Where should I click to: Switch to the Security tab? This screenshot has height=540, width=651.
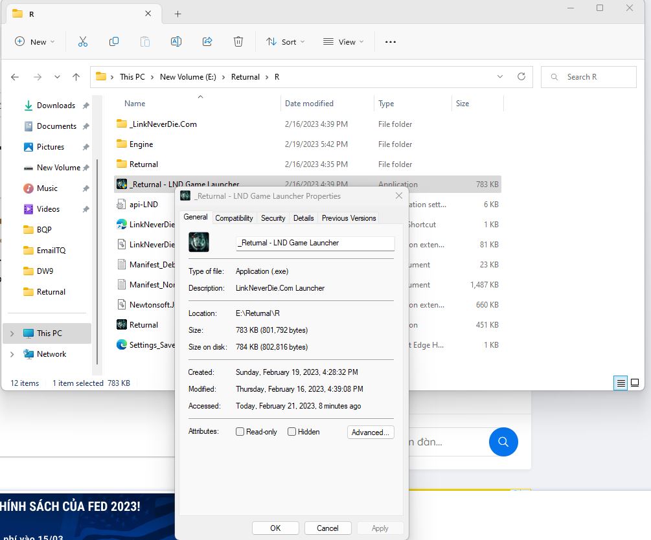point(273,218)
